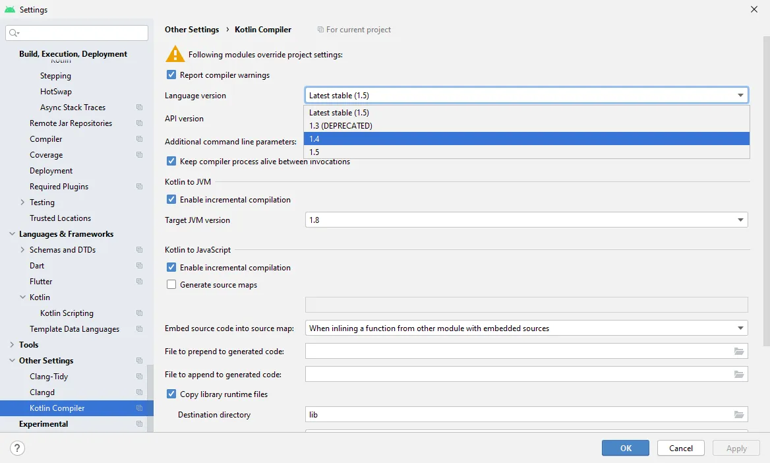Open Embed source code into source map dropdown
The height and width of the screenshot is (463, 770).
pos(526,328)
